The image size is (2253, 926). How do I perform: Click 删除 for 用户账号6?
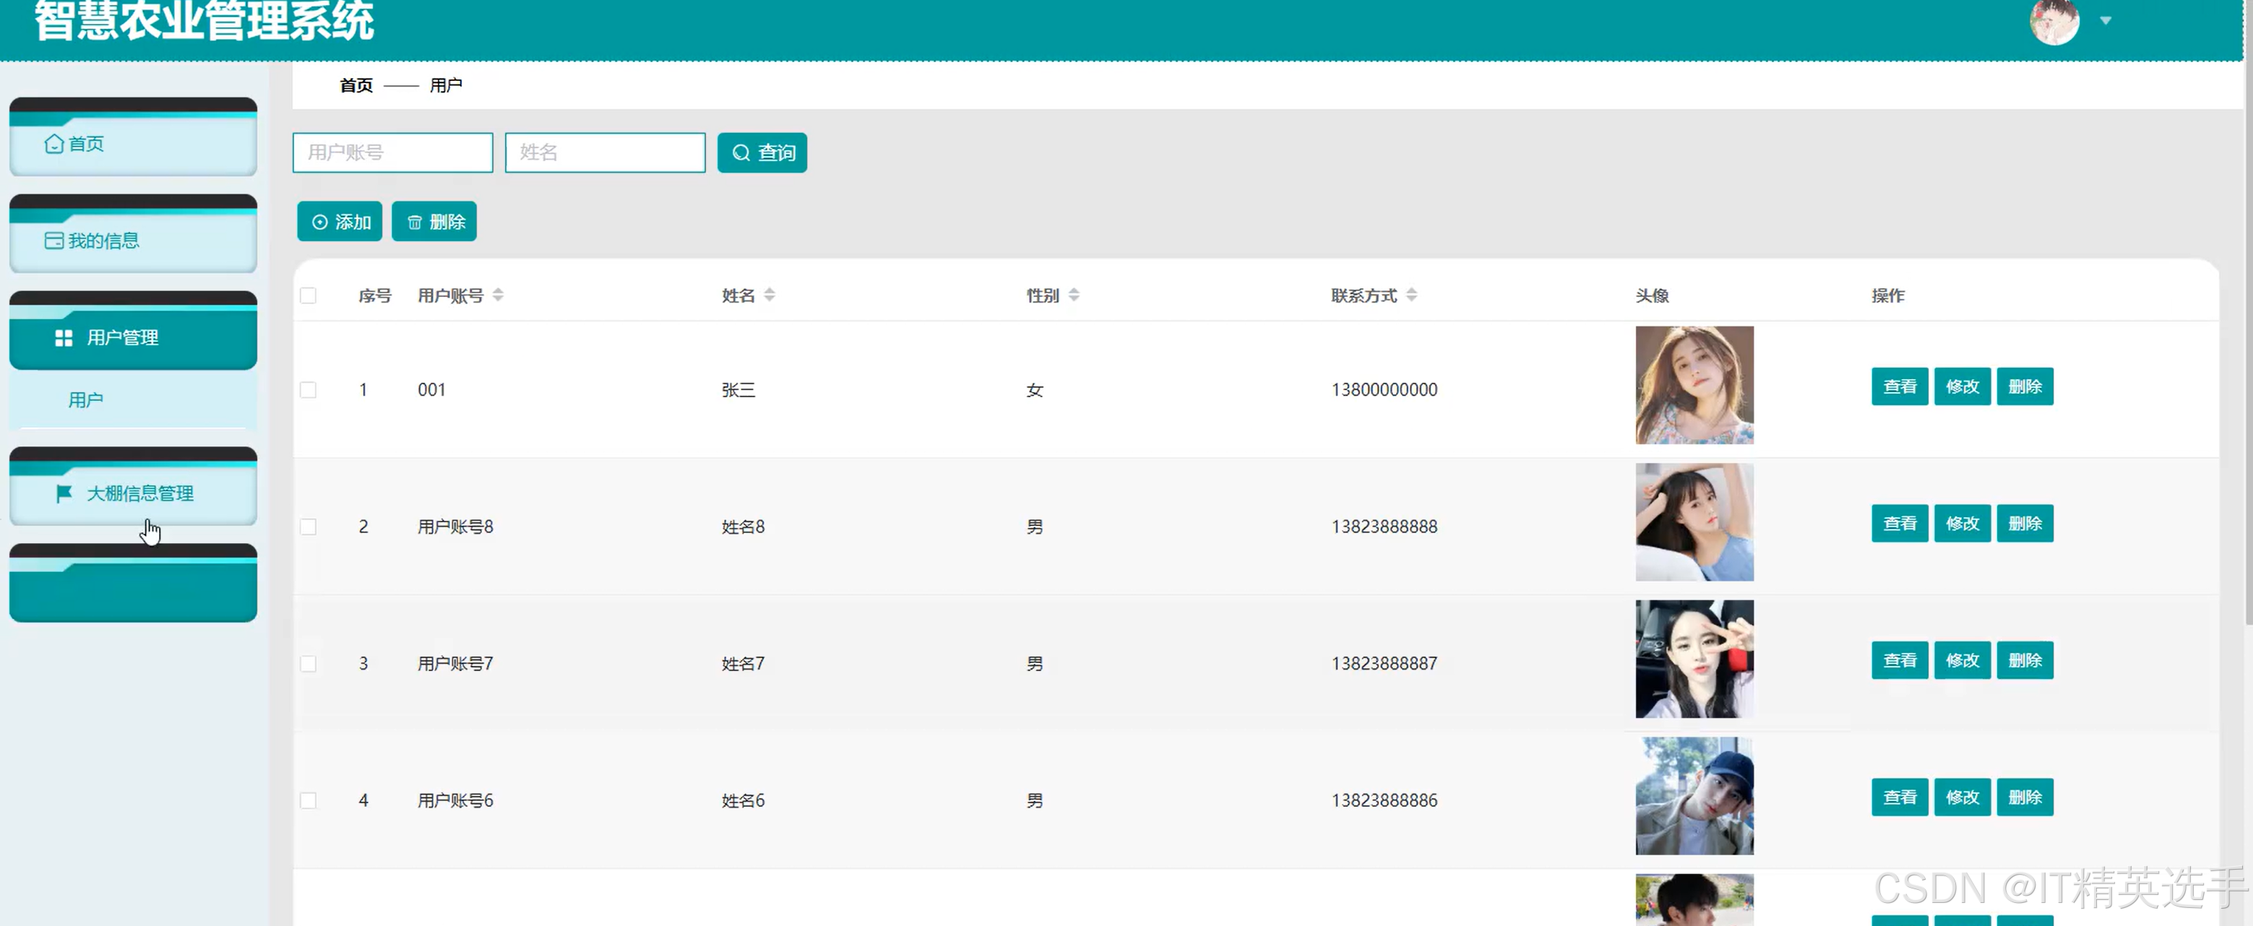point(2025,797)
